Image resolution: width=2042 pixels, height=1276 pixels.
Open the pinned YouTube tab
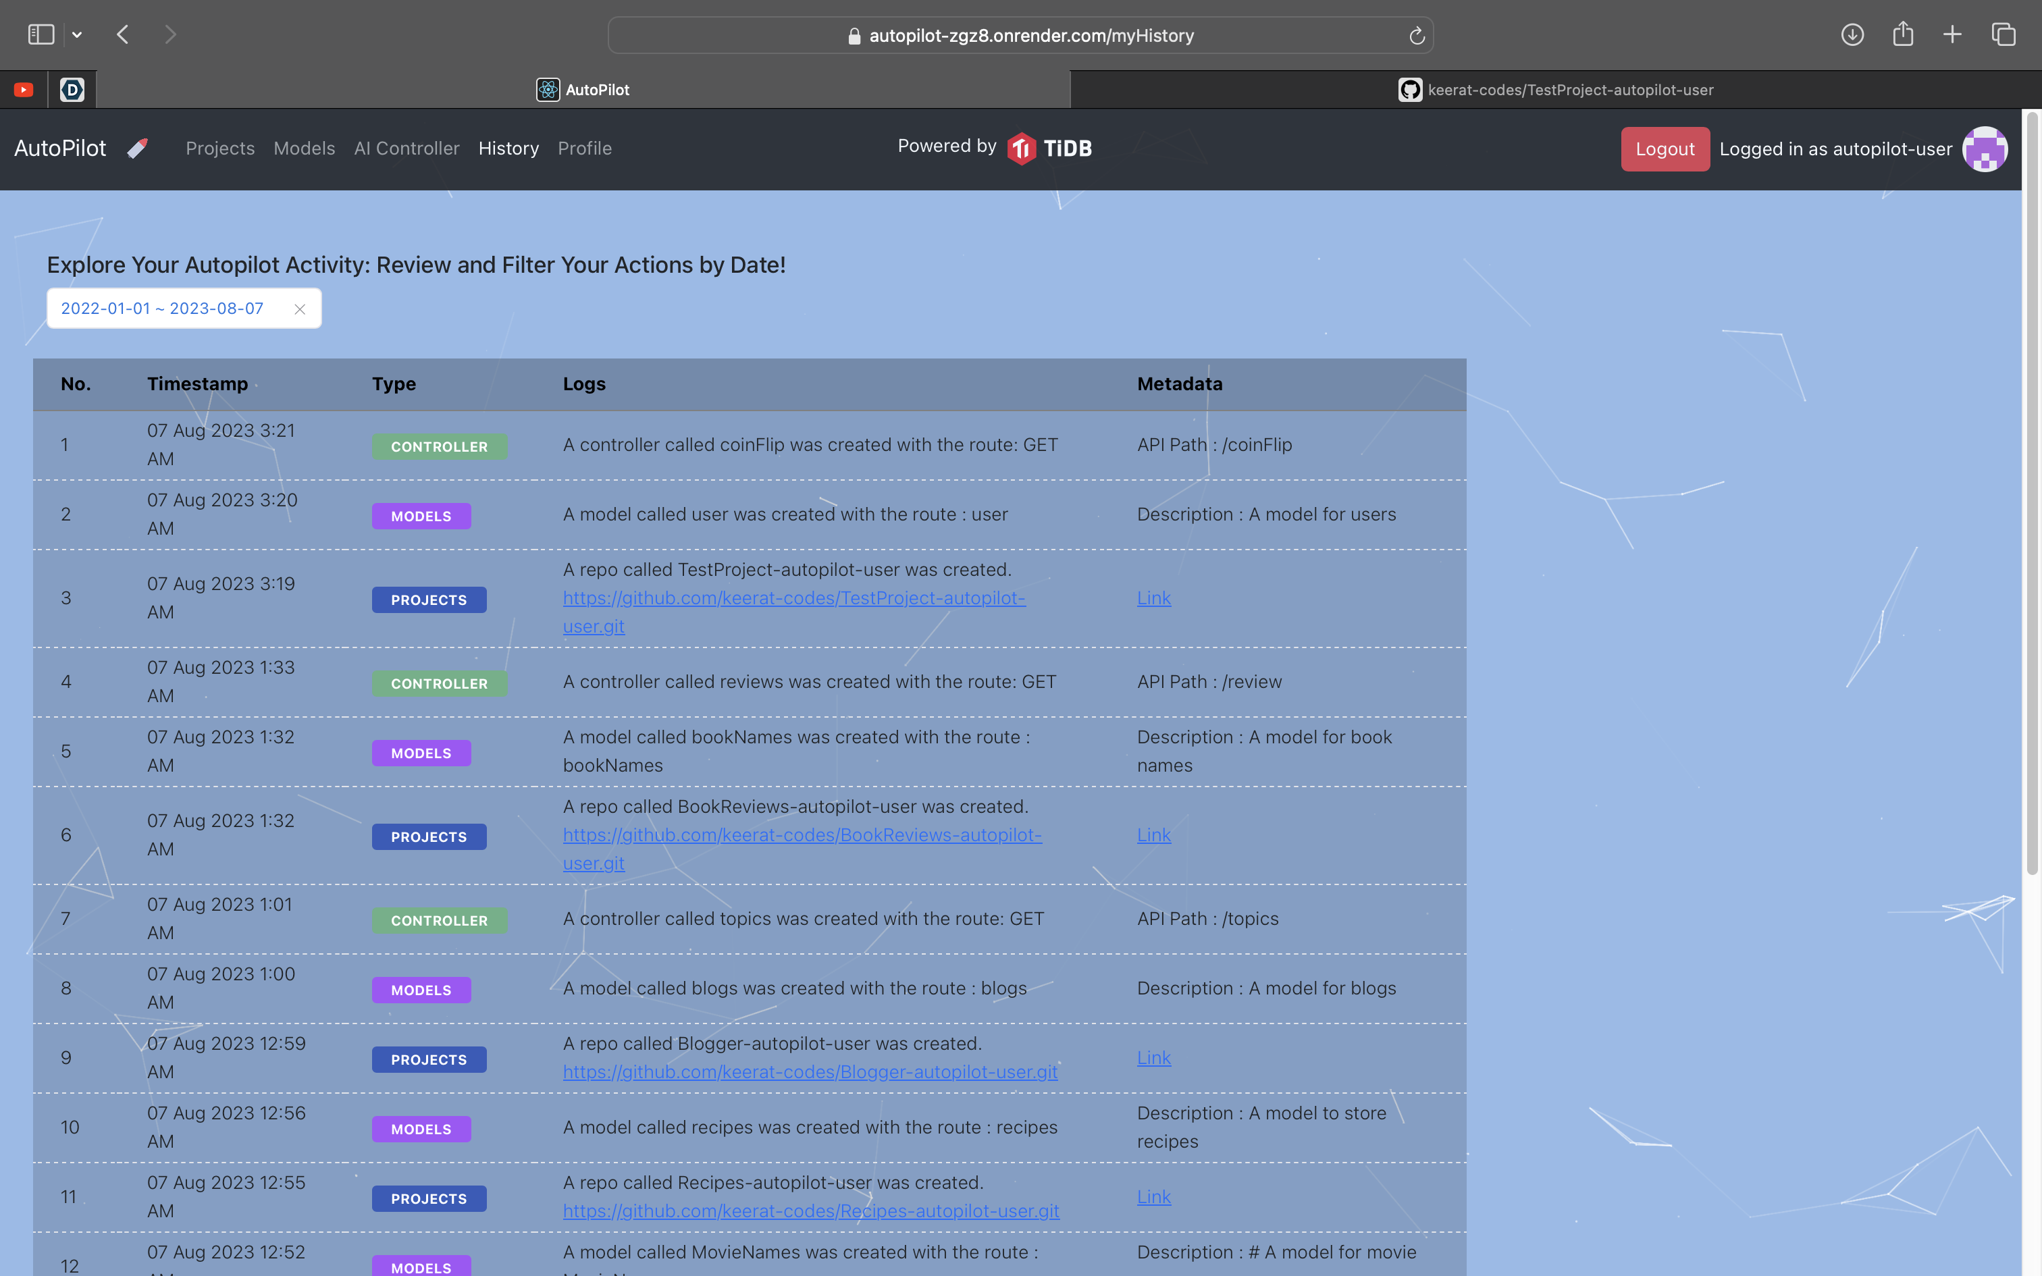[24, 89]
